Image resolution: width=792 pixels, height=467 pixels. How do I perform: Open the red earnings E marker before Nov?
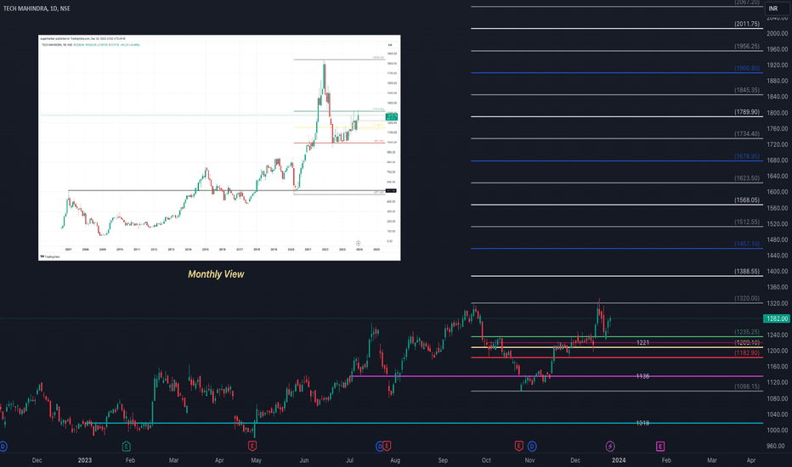tap(518, 446)
